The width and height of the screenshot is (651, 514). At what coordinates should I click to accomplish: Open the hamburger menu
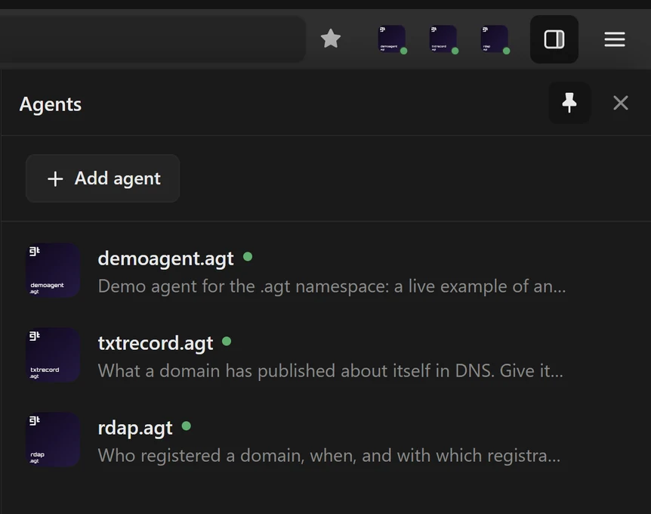[615, 39]
